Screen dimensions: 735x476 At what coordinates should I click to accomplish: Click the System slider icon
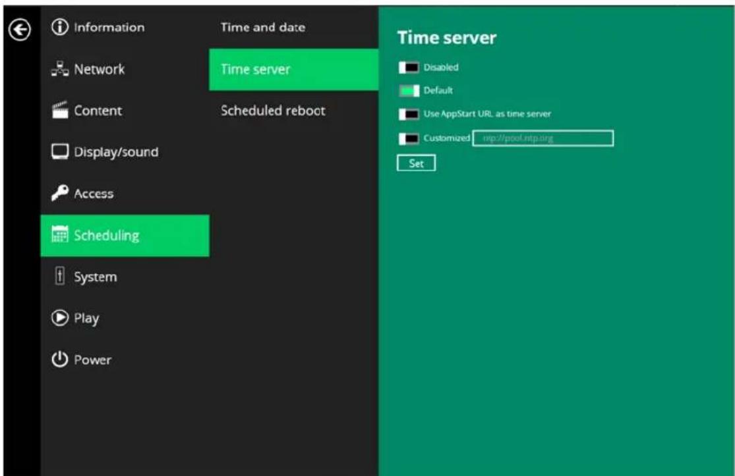pyautogui.click(x=59, y=276)
